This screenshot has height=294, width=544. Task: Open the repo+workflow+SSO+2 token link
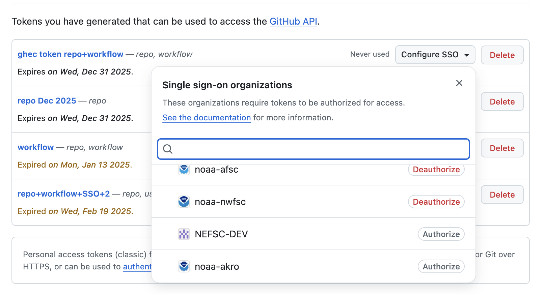(x=64, y=194)
